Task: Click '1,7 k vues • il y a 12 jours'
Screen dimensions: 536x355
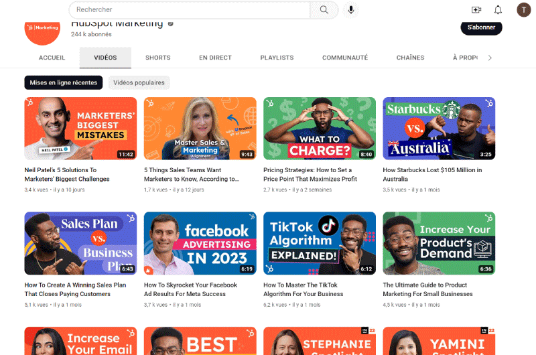Action: (174, 190)
